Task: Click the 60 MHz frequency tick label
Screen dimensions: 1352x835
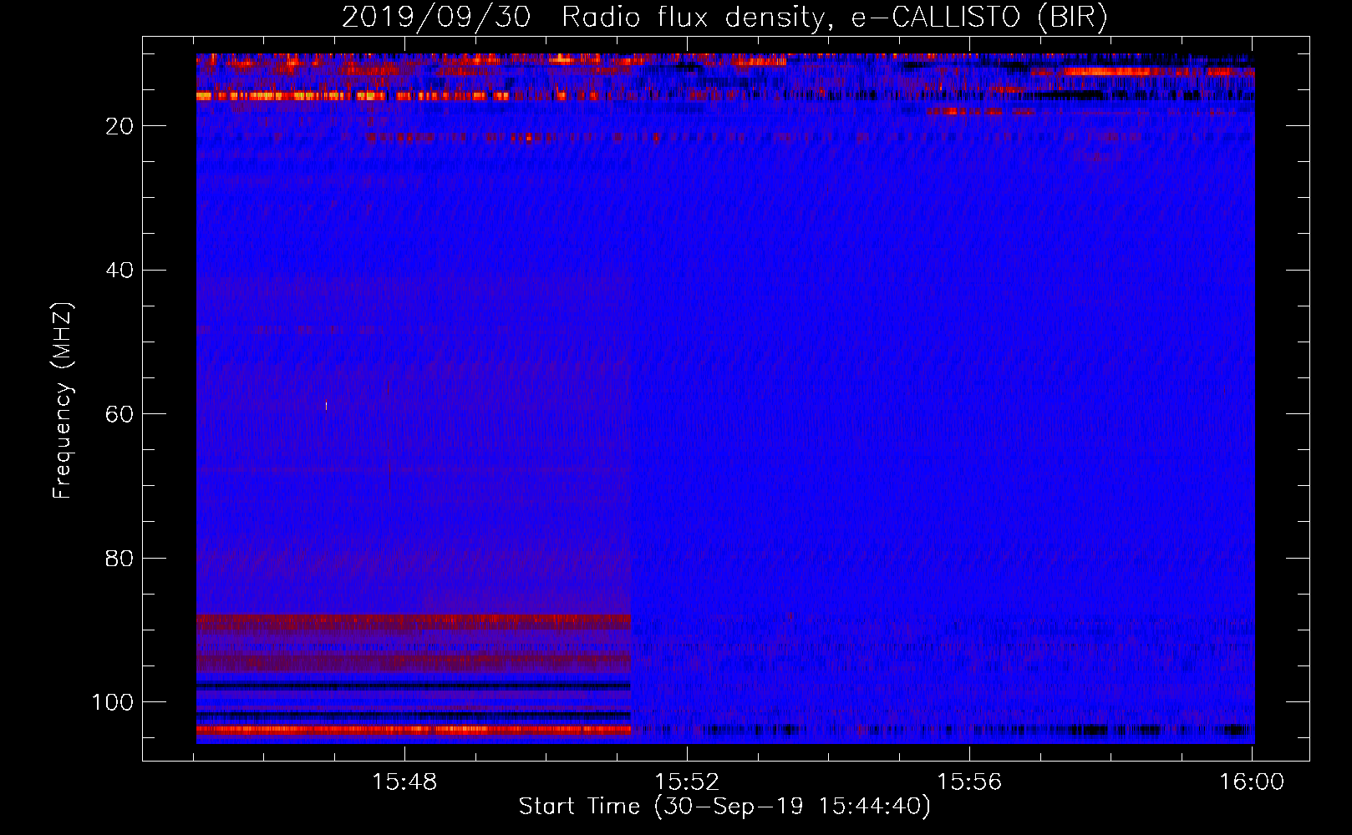Action: (120, 414)
